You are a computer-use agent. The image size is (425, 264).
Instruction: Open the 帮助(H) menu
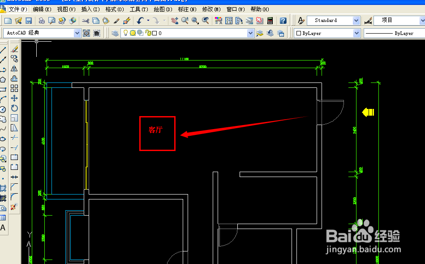click(260, 9)
